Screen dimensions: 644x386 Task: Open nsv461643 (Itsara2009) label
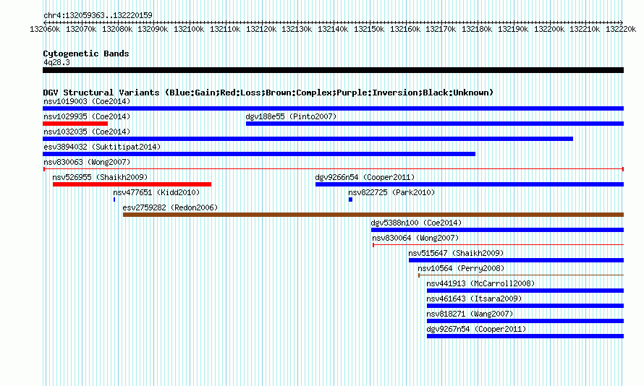click(474, 299)
